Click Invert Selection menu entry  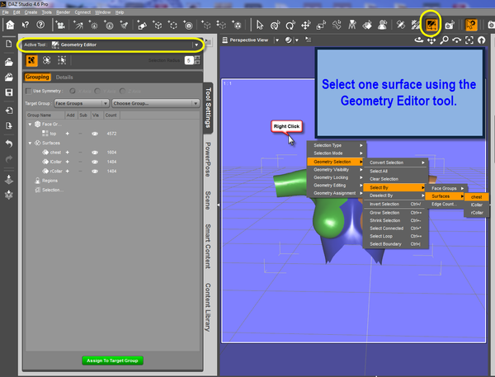point(395,205)
